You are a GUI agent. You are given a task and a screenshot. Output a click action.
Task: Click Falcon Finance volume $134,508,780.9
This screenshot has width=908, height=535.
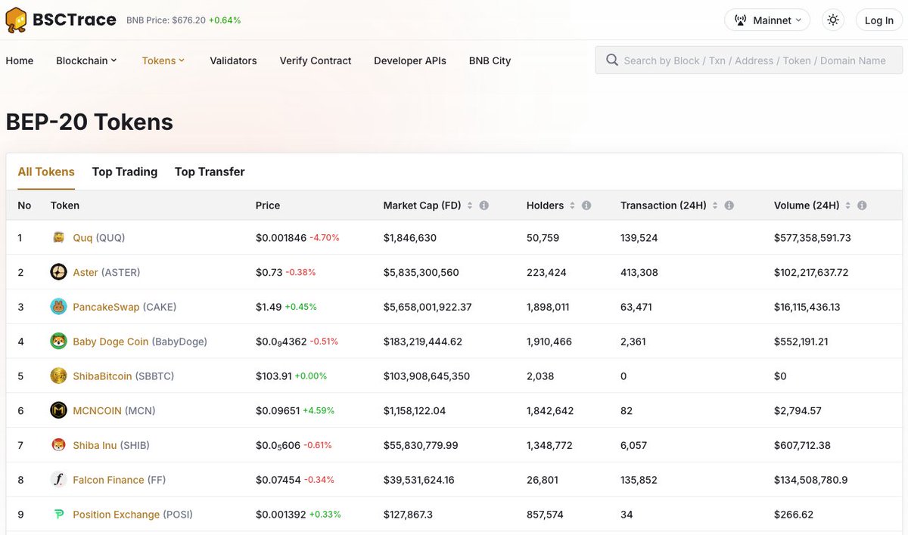(x=812, y=480)
